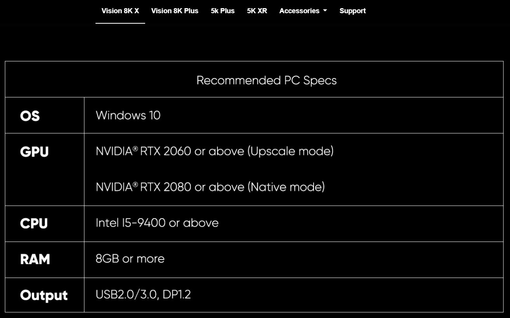510x318 pixels.
Task: Click the Accessories dropdown caret arrow
Action: click(x=325, y=11)
